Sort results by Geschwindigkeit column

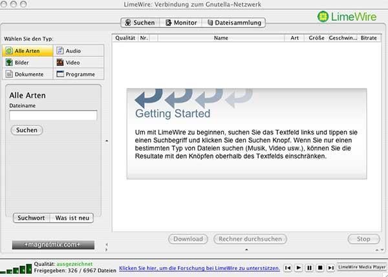coord(343,38)
